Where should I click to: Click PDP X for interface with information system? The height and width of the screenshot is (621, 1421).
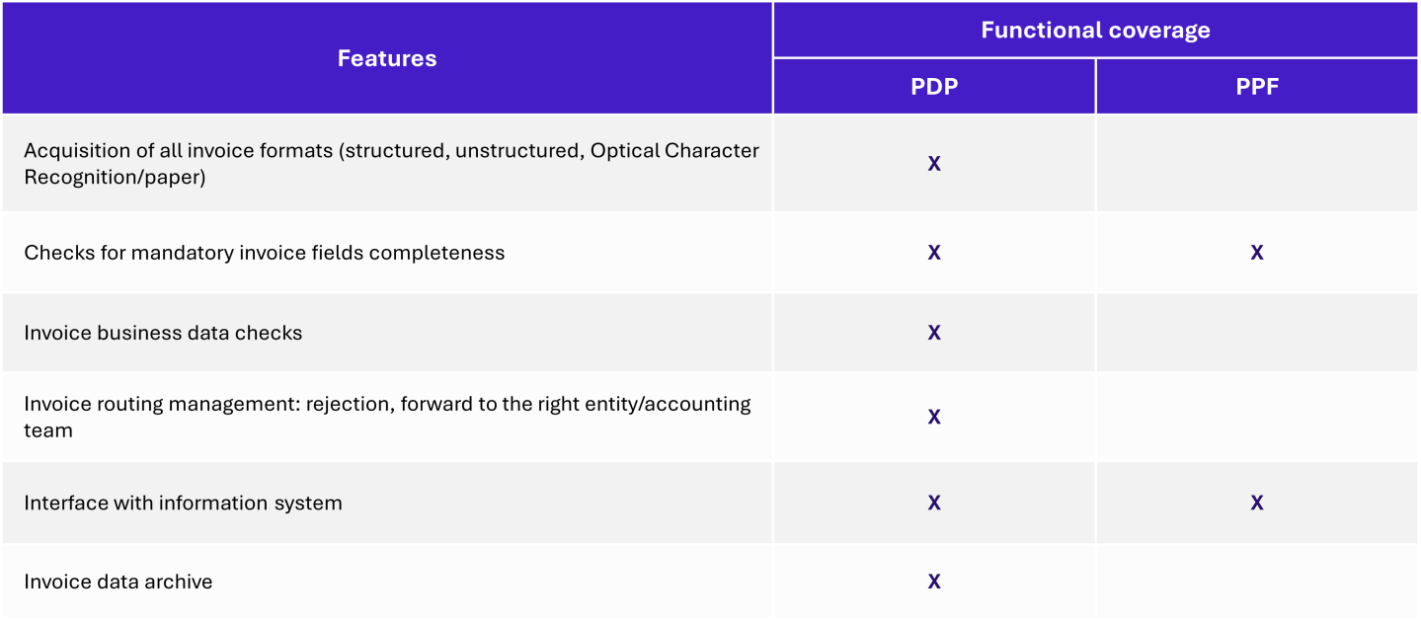click(x=934, y=504)
